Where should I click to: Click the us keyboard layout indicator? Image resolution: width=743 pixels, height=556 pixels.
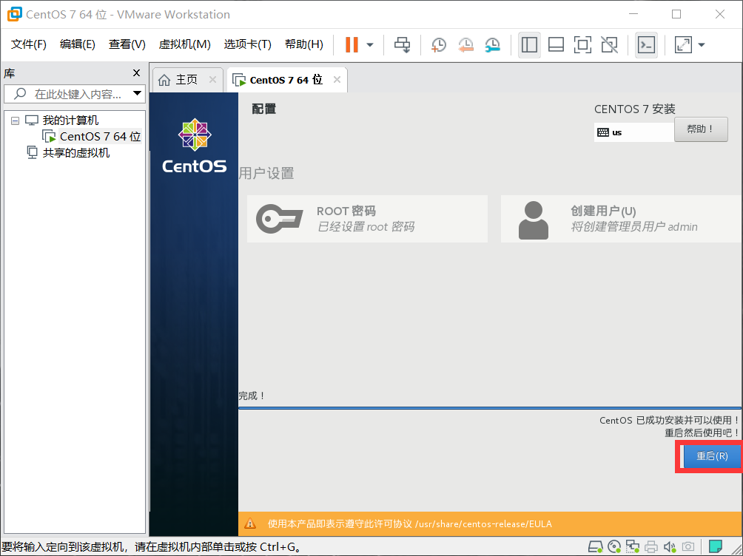634,132
